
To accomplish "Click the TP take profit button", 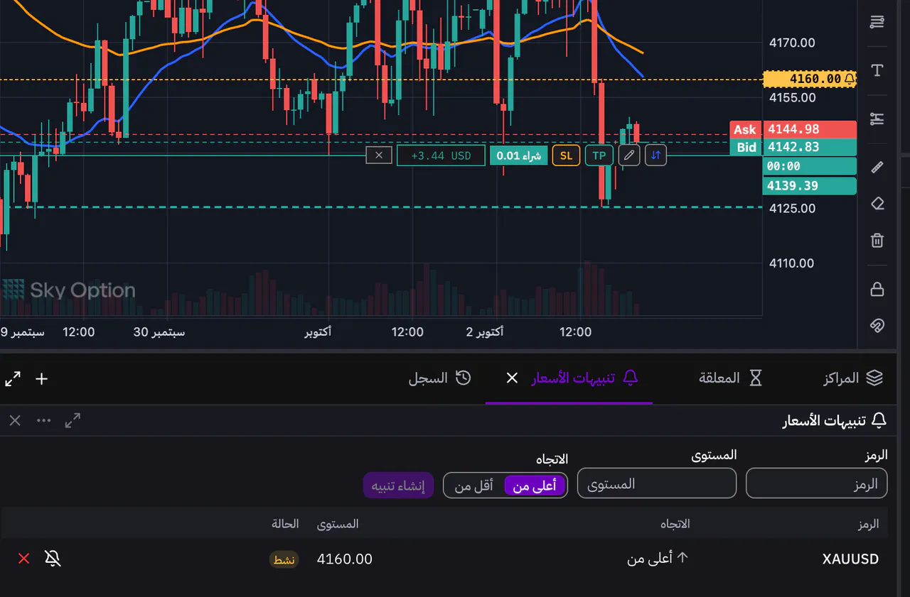I will coord(599,155).
